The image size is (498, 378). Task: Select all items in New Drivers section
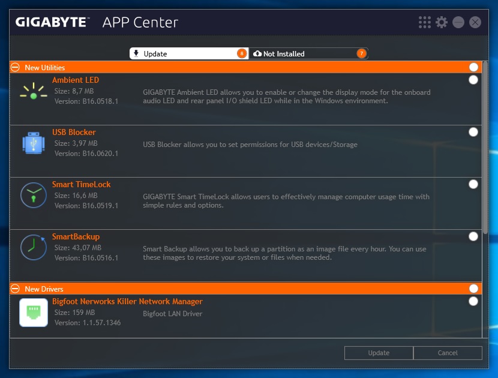coord(473,289)
